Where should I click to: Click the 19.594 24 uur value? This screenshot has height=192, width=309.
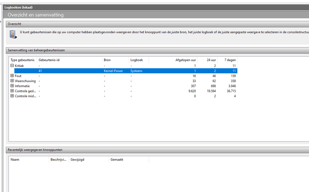[211, 91]
